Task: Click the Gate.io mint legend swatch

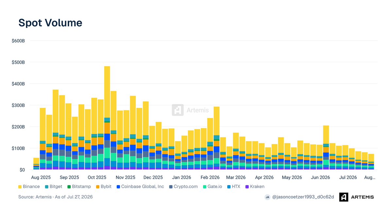Action: pyautogui.click(x=204, y=187)
